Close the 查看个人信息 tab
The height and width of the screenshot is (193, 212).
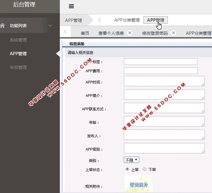click(130, 33)
